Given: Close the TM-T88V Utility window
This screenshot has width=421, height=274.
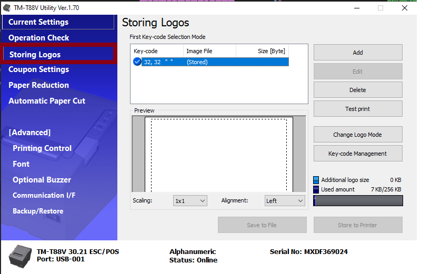Looking at the screenshot, I should tap(405, 8).
